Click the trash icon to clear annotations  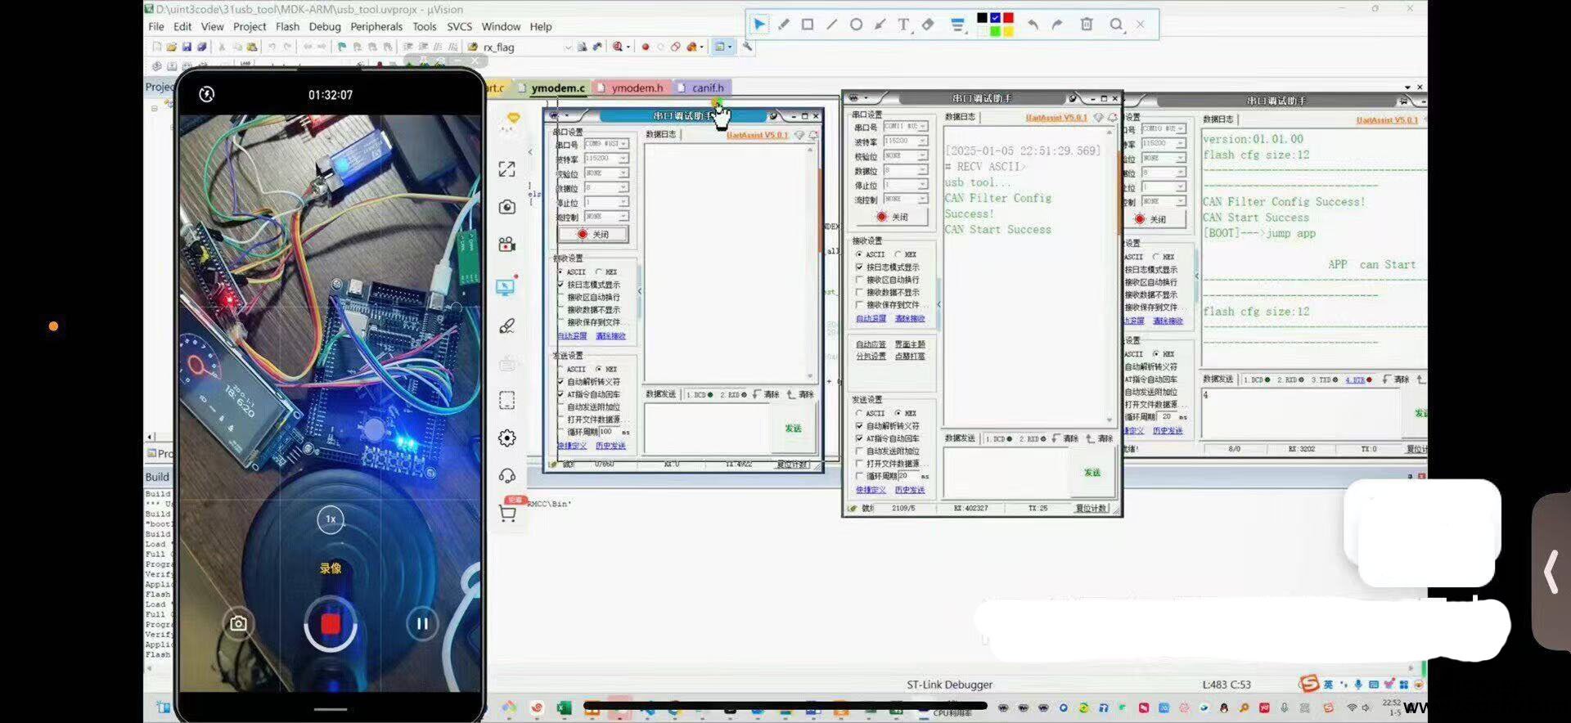click(1087, 25)
